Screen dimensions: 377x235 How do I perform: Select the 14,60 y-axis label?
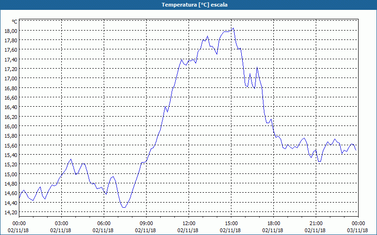point(11,193)
